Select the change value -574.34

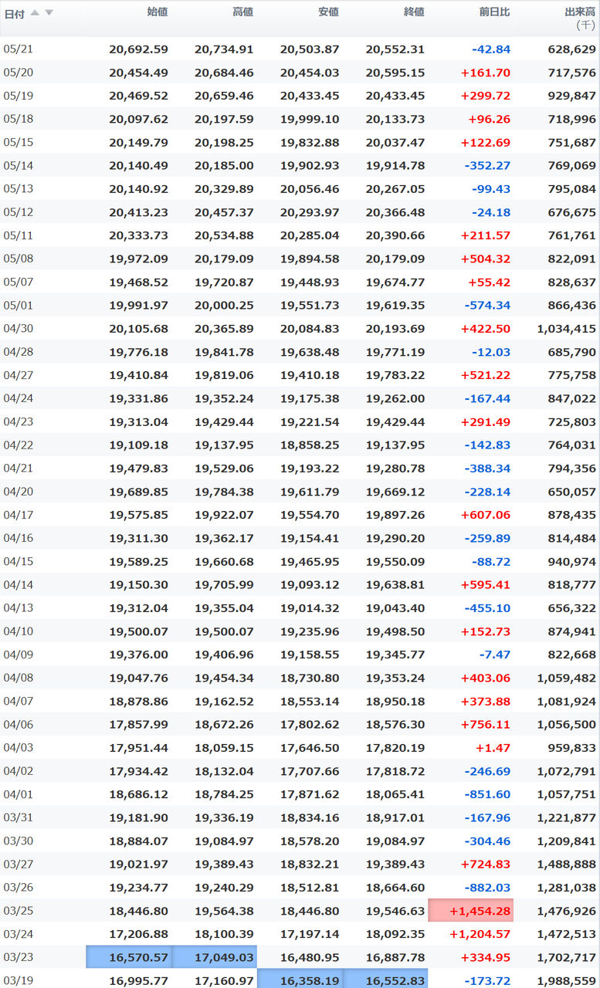click(488, 305)
